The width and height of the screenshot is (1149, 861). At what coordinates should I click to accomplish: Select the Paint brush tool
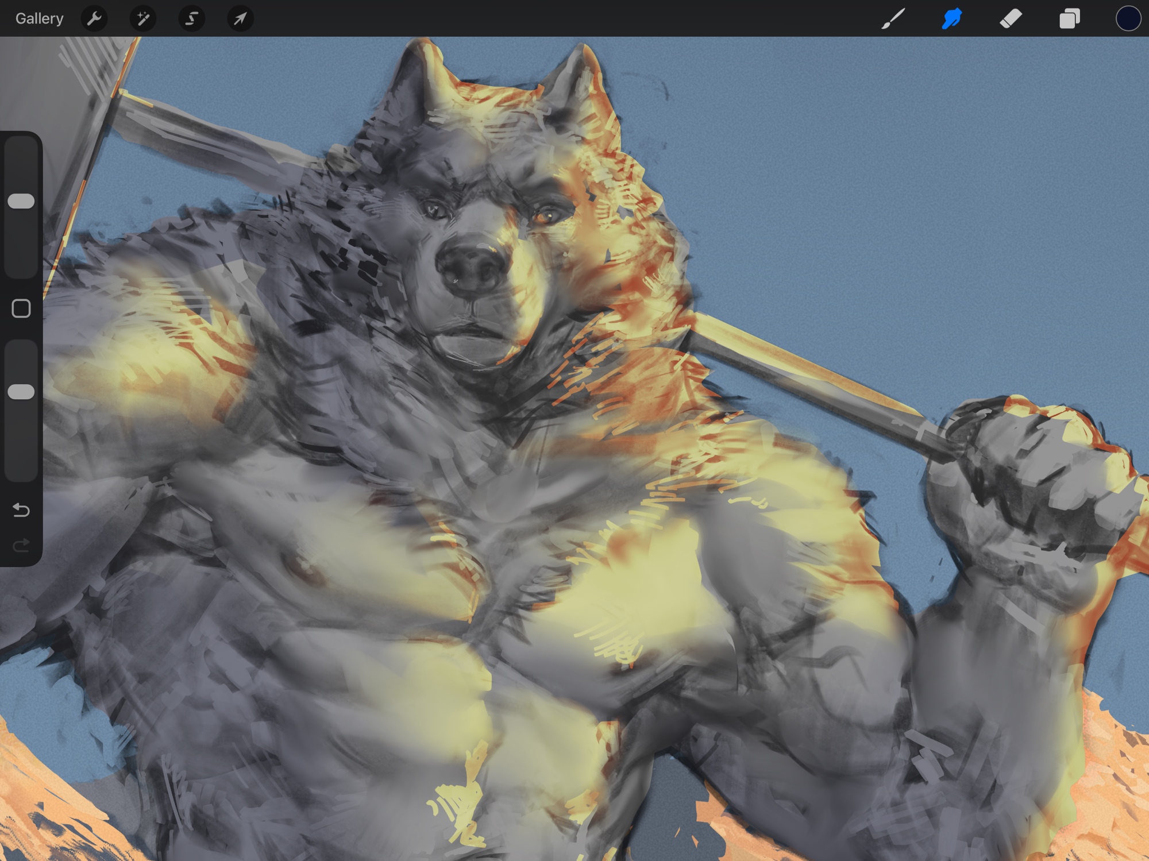[x=893, y=18]
